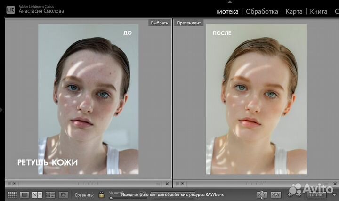Make Candidate the Select photo
339x201 pixels.
click(276, 195)
